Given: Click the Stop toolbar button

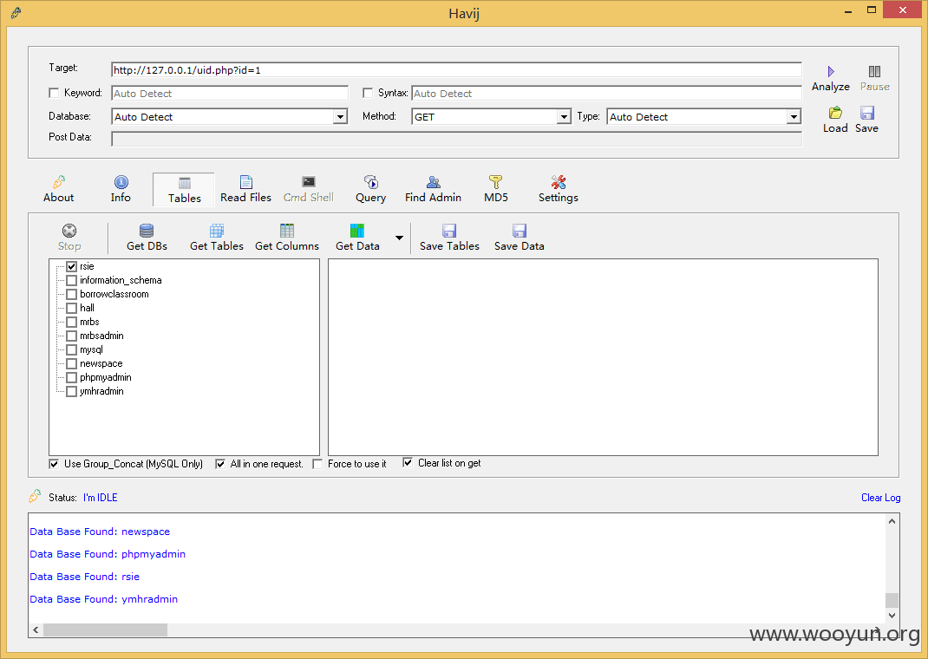Looking at the screenshot, I should pyautogui.click(x=69, y=238).
